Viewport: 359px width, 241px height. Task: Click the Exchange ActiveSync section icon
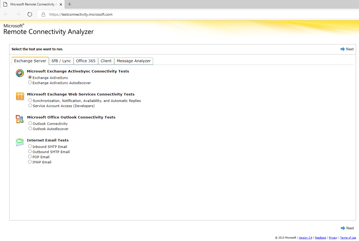20,73
